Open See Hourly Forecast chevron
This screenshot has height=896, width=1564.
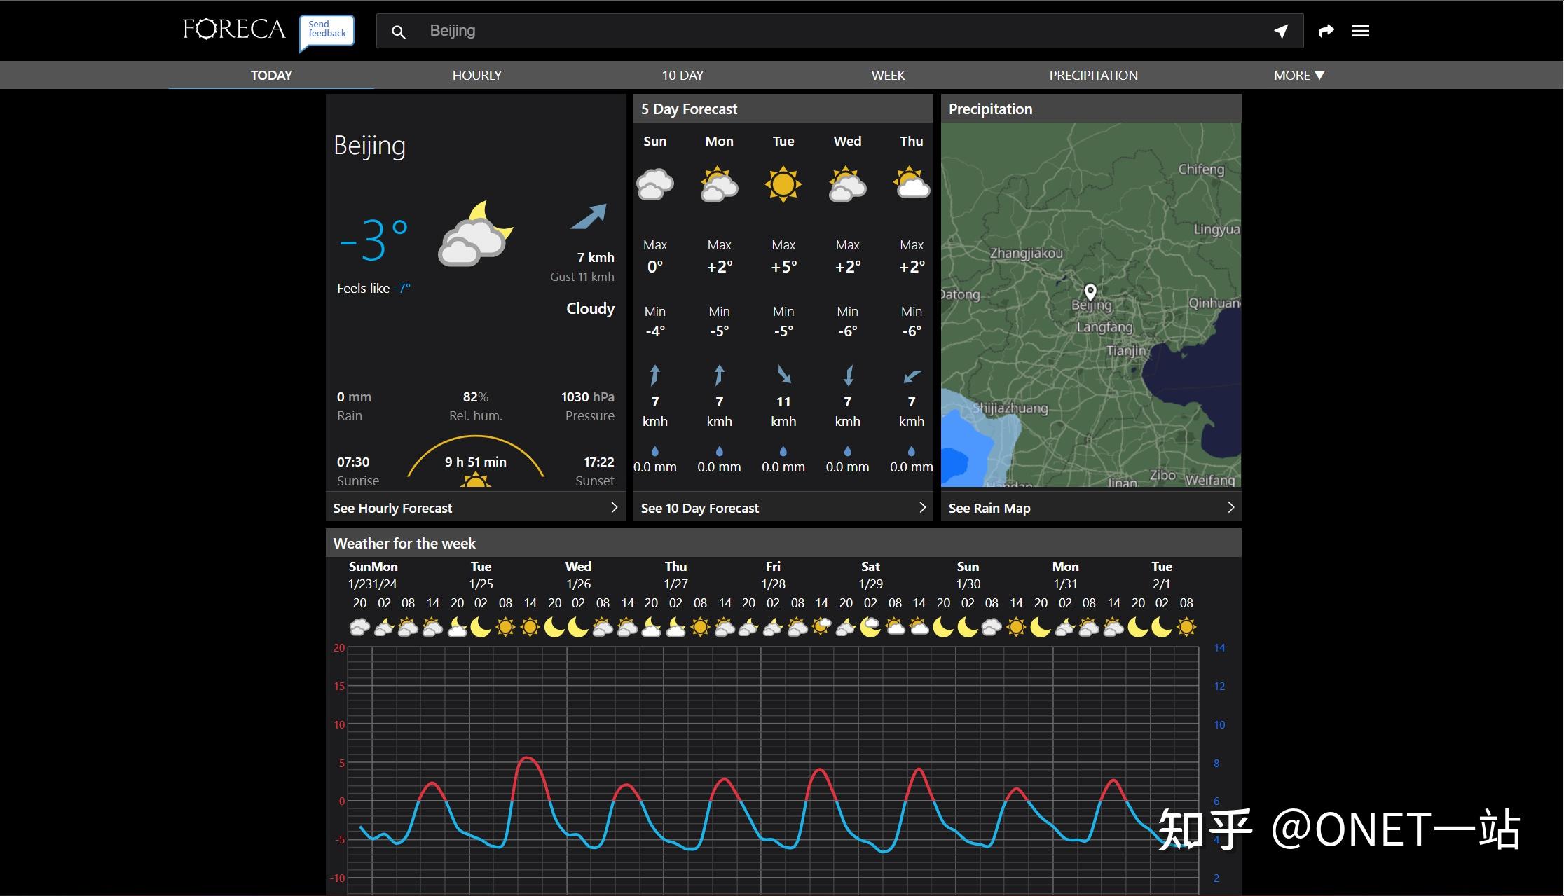pyautogui.click(x=614, y=507)
